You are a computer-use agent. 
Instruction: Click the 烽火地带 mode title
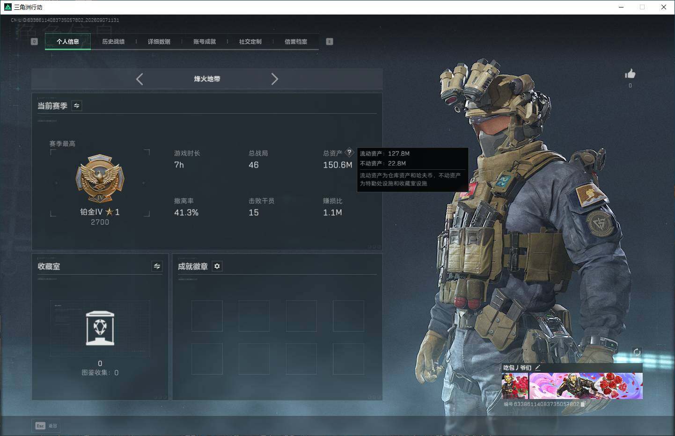[x=207, y=79]
